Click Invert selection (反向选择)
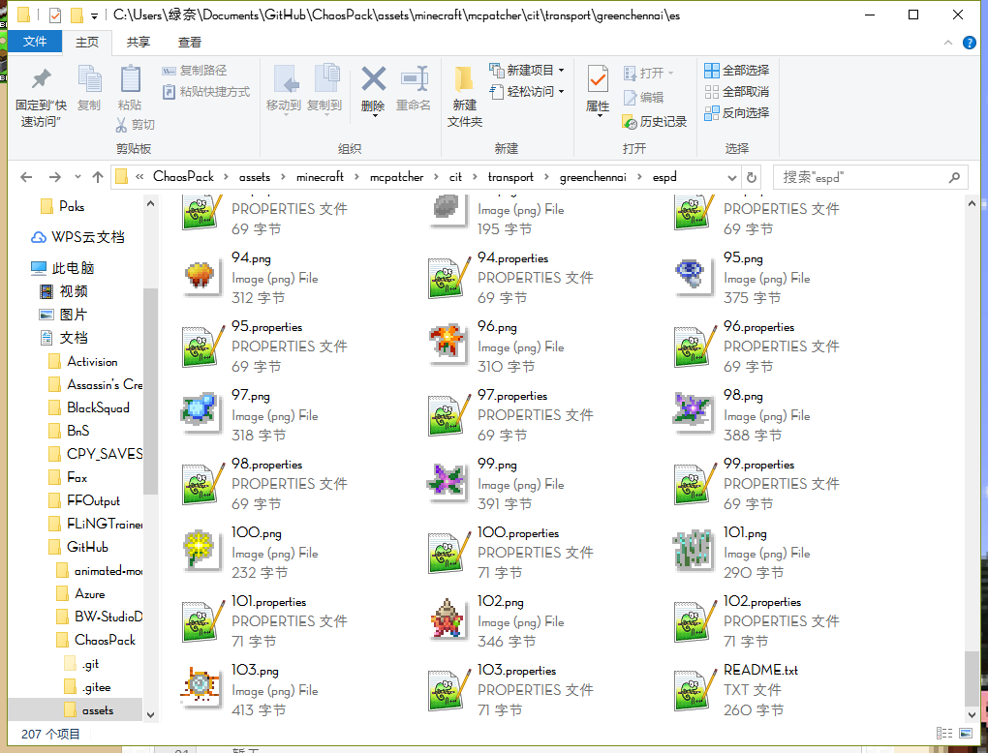988x753 pixels. 736,112
